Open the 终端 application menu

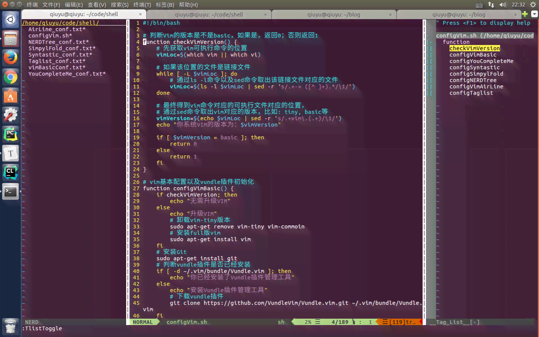[32, 4]
